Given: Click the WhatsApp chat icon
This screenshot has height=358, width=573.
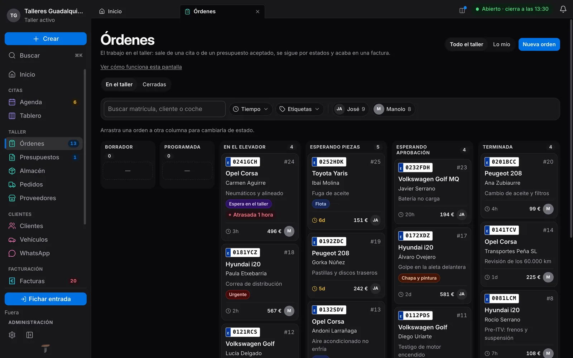Looking at the screenshot, I should pyautogui.click(x=12, y=253).
